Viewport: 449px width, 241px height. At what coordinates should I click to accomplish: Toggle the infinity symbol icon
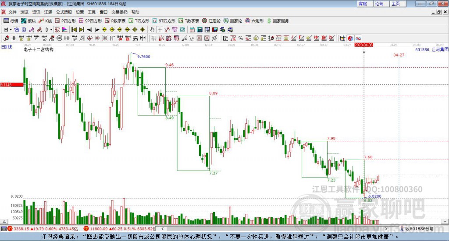(358, 38)
